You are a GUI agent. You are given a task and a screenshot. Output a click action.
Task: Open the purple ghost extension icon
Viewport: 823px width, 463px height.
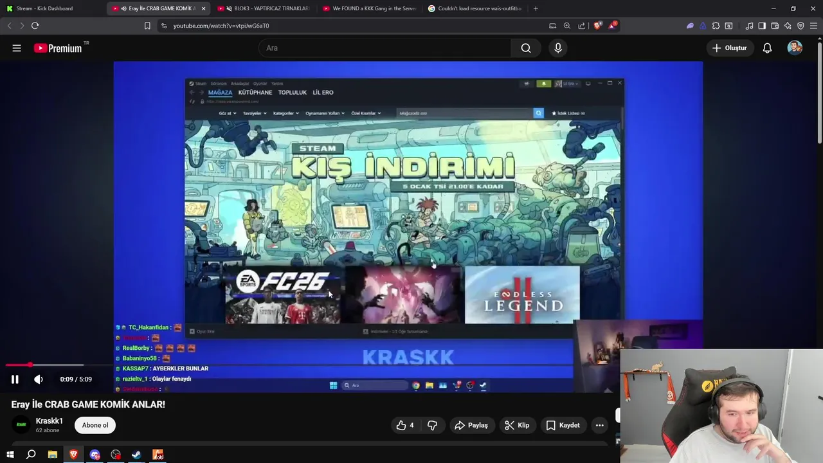690,26
